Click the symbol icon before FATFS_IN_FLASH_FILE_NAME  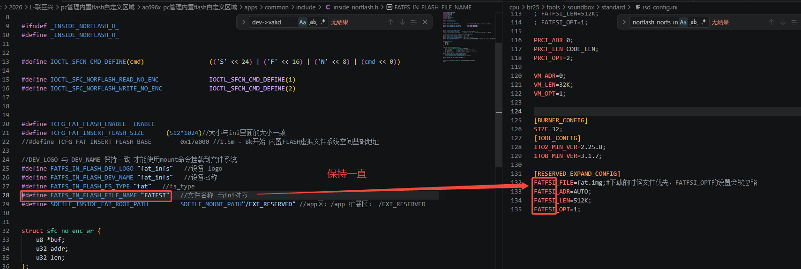[389, 7]
